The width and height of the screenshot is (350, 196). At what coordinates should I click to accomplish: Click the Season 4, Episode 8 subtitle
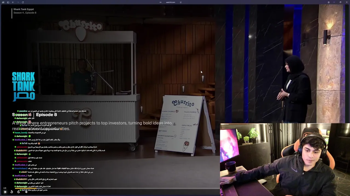click(x=25, y=13)
